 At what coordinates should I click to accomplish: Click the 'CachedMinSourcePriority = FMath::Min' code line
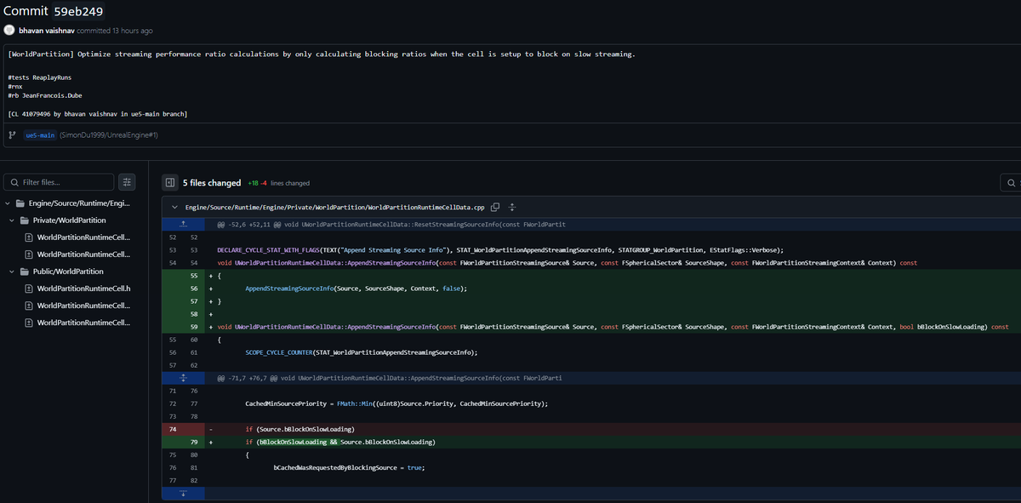[x=396, y=403]
